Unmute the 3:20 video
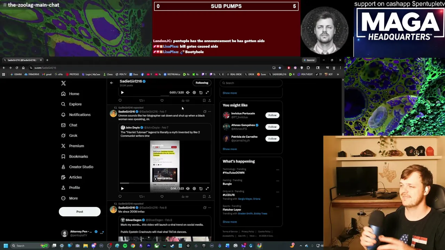445x250 pixels. pyautogui.click(x=188, y=92)
